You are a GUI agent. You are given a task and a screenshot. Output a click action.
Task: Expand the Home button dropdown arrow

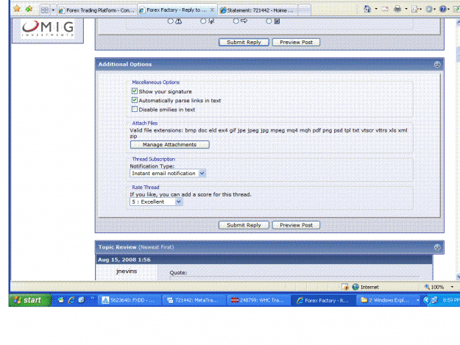click(x=376, y=9)
